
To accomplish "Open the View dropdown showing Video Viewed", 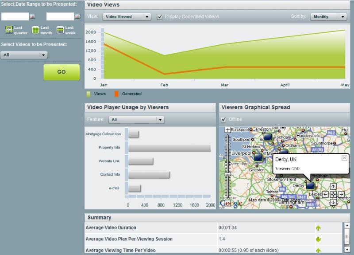I will [x=127, y=16].
